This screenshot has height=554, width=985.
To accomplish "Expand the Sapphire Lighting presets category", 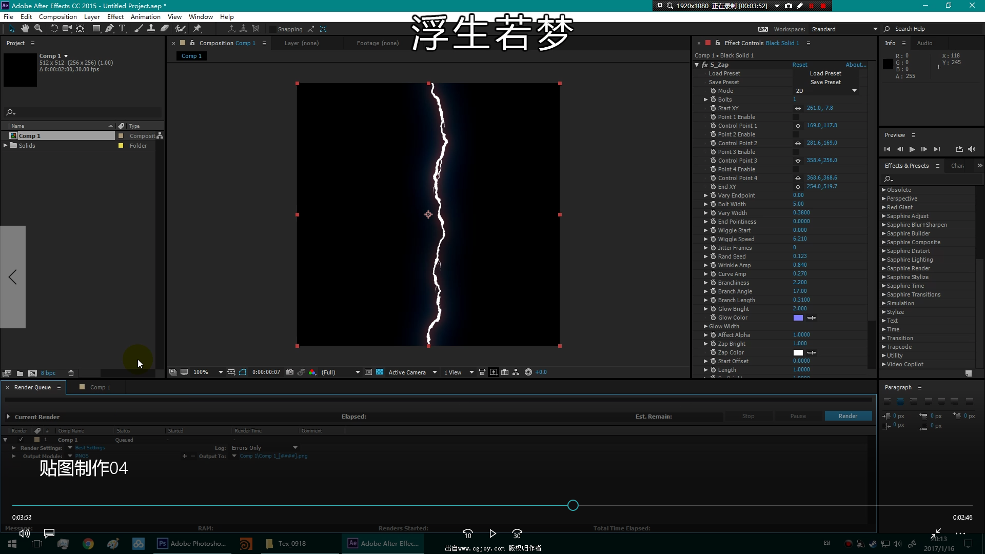I will coord(884,260).
